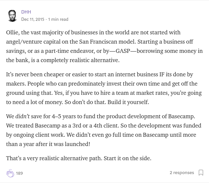Bookmark this post with the bookmark icon
This screenshot has height=183, width=209.
click(201, 172)
